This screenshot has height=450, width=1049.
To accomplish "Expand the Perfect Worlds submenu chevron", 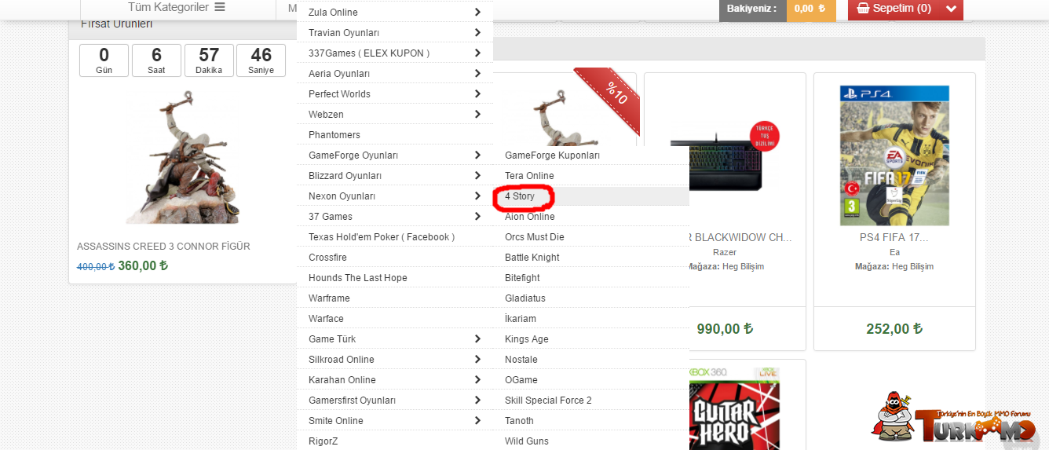I will (x=478, y=93).
